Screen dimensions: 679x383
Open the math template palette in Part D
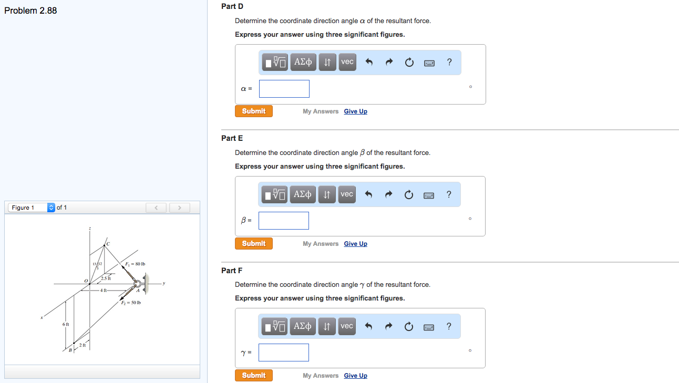click(274, 61)
